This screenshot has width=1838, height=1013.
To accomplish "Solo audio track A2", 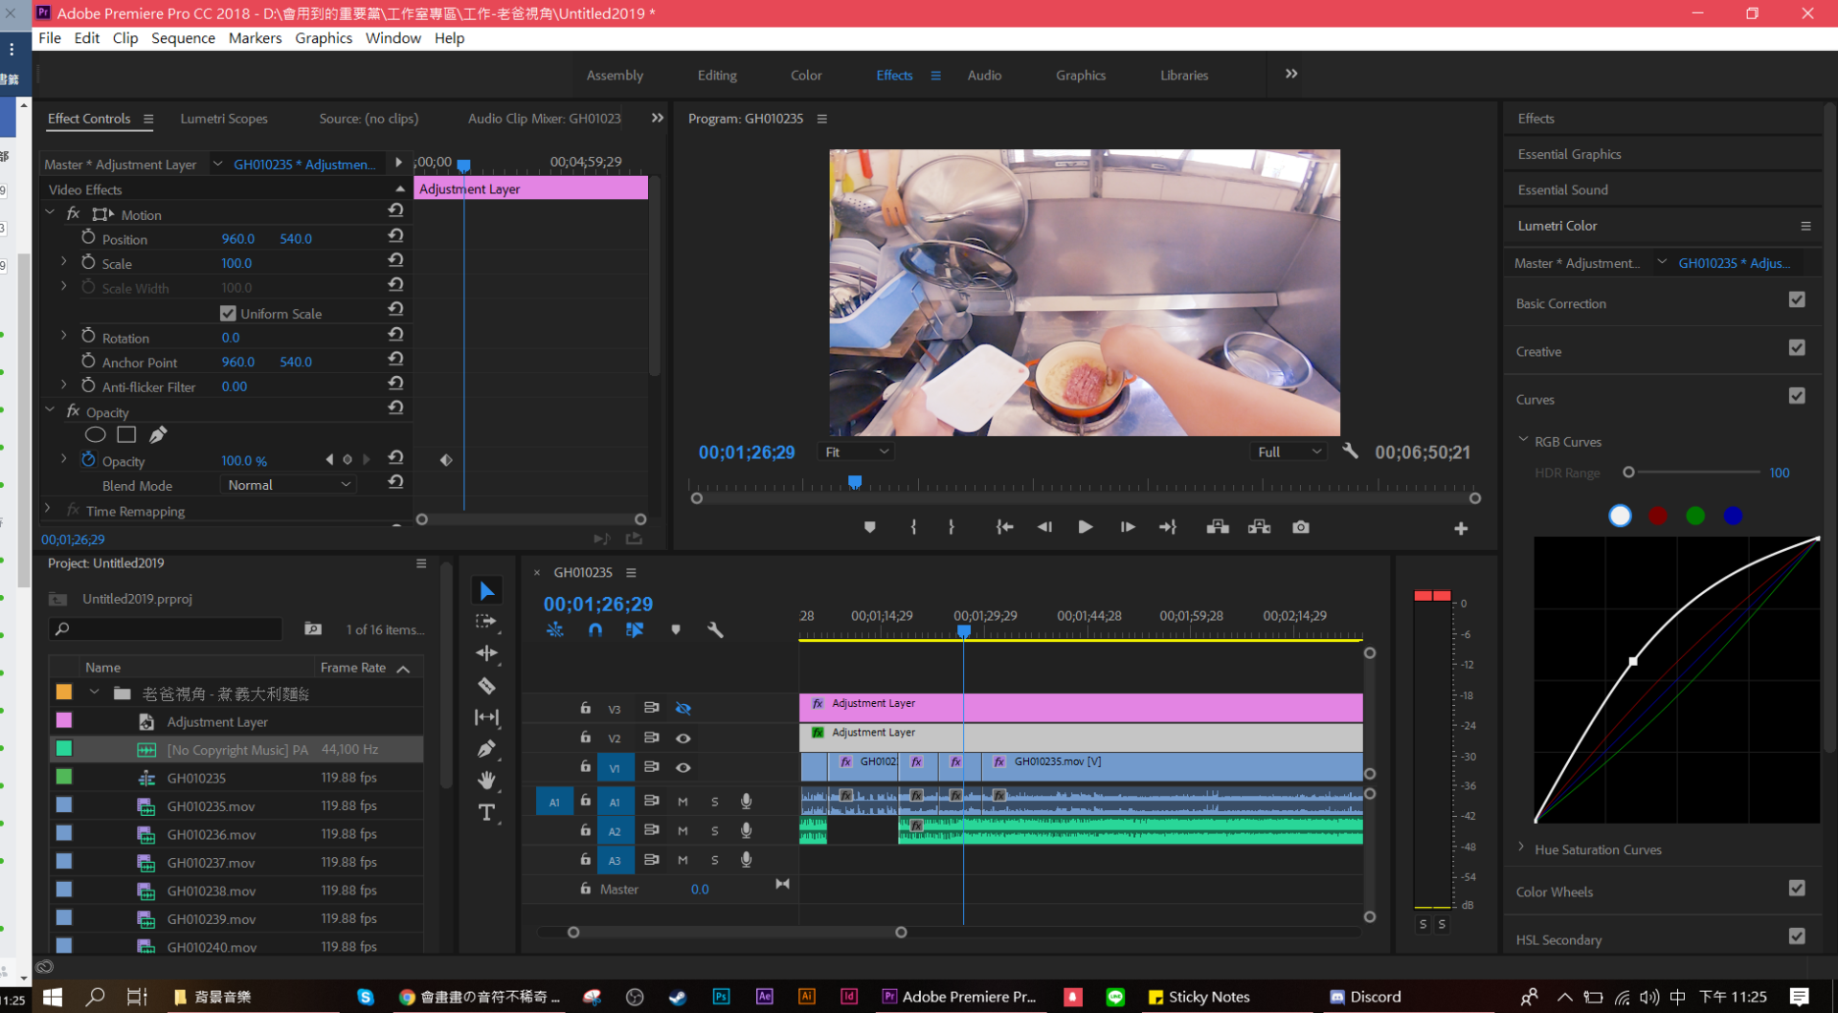I will pos(714,831).
